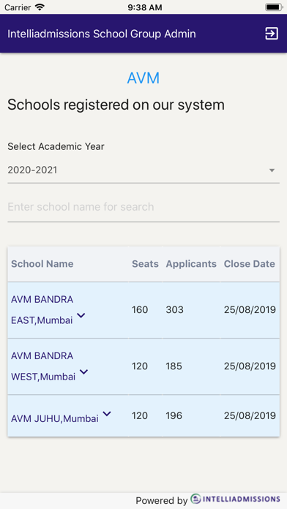Sort by Close Date column header
Screen dimensions: 287x509
(x=250, y=263)
